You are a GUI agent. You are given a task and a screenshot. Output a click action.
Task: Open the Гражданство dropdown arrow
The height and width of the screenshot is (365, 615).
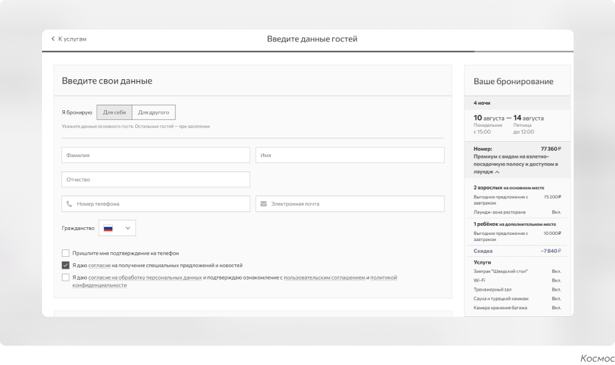click(128, 228)
